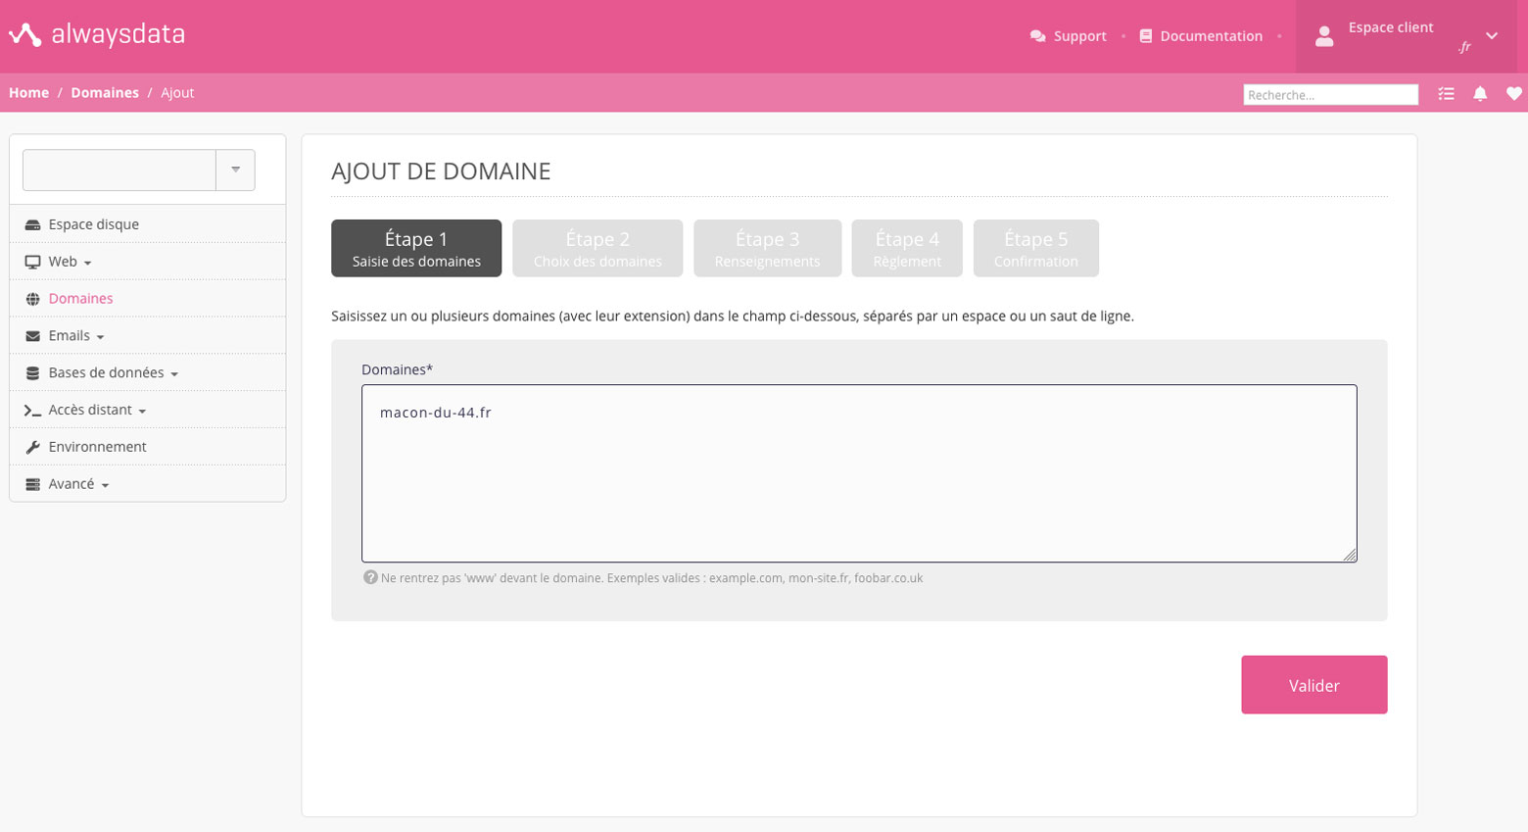Screen dimensions: 1528x832
Task: Select Étape 4 Règlement
Action: click(x=907, y=248)
